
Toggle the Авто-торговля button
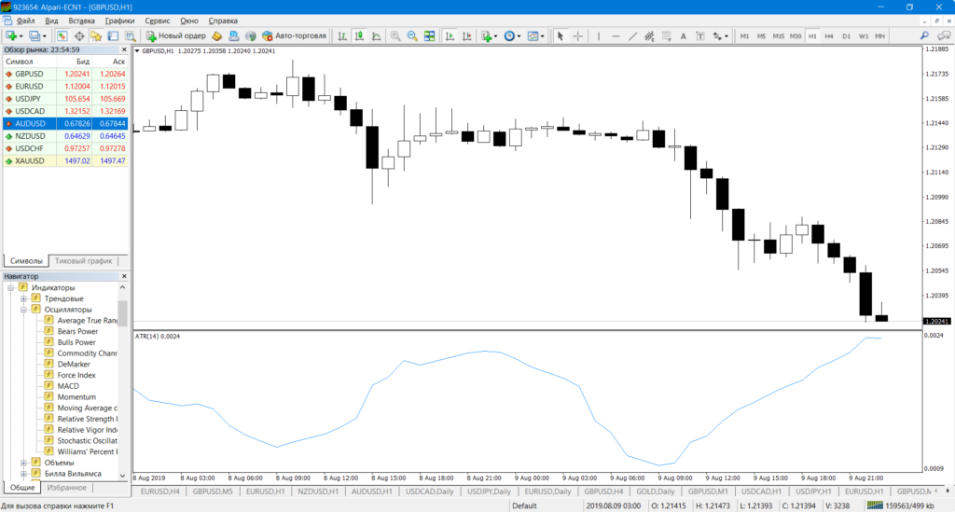pyautogui.click(x=294, y=36)
